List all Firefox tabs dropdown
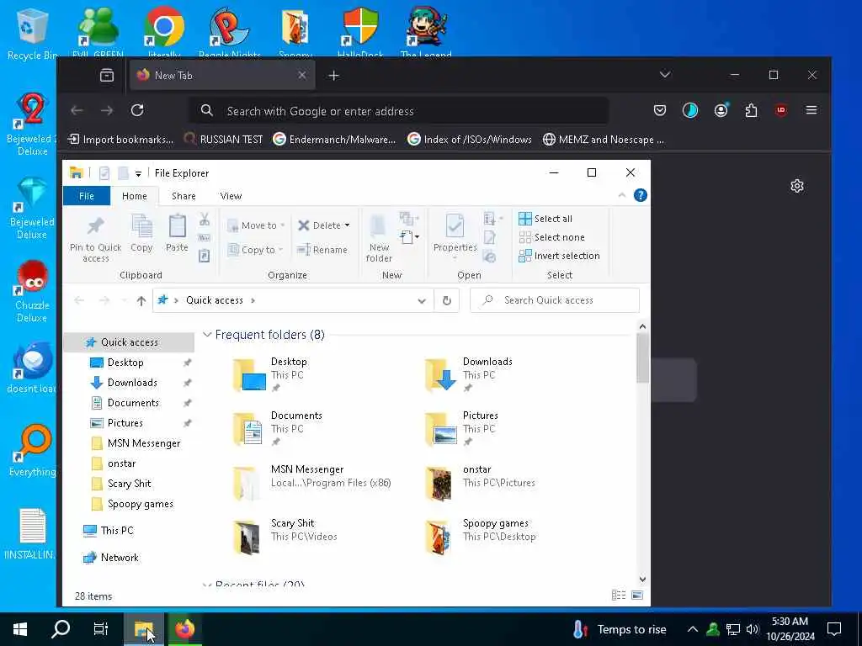 [x=665, y=75]
